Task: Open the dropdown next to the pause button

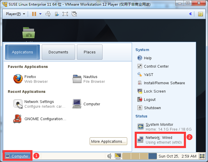Action: tap(41, 14)
